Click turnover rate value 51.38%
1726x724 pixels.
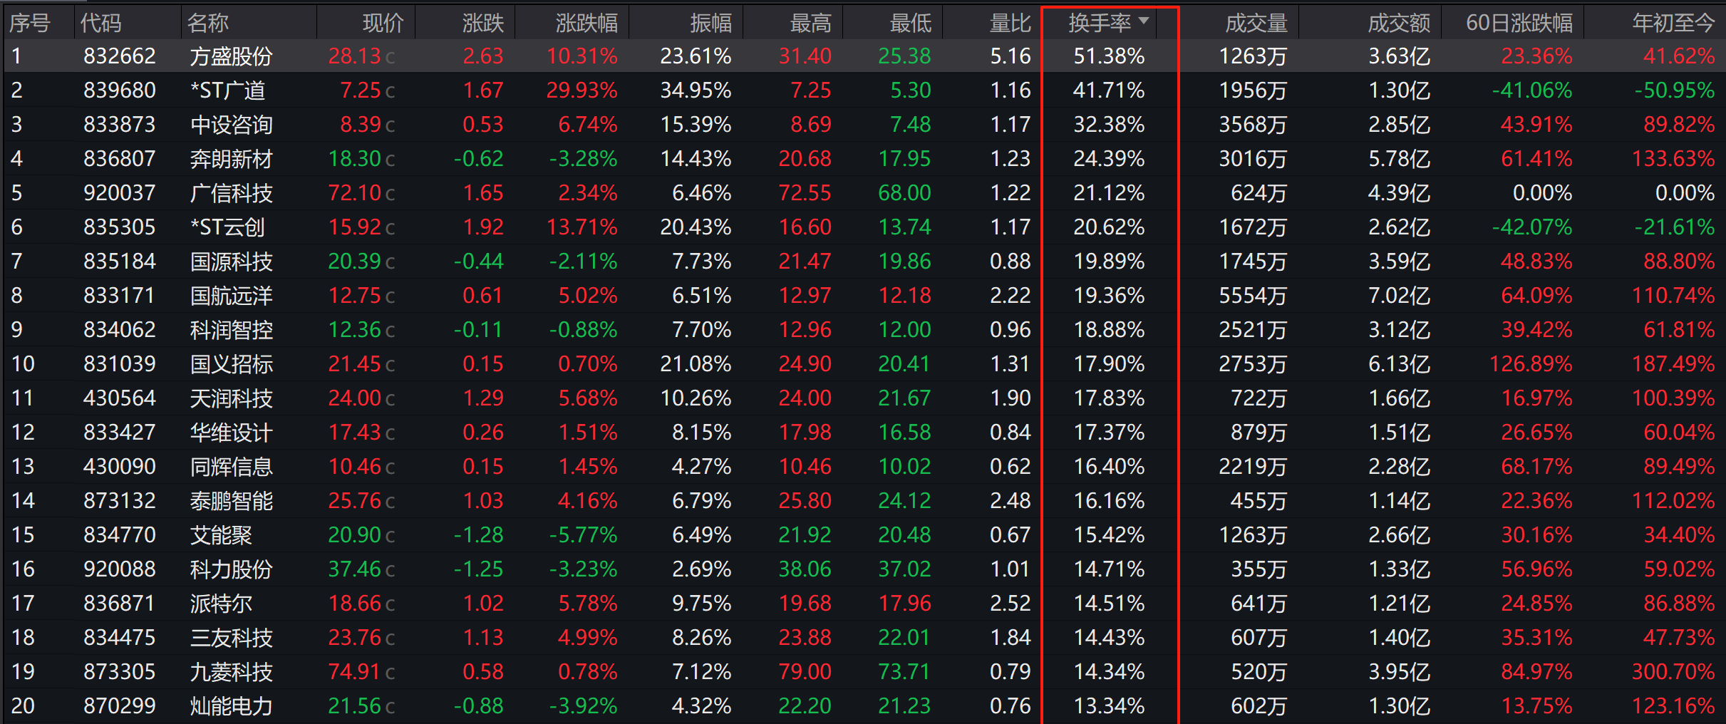1109,56
